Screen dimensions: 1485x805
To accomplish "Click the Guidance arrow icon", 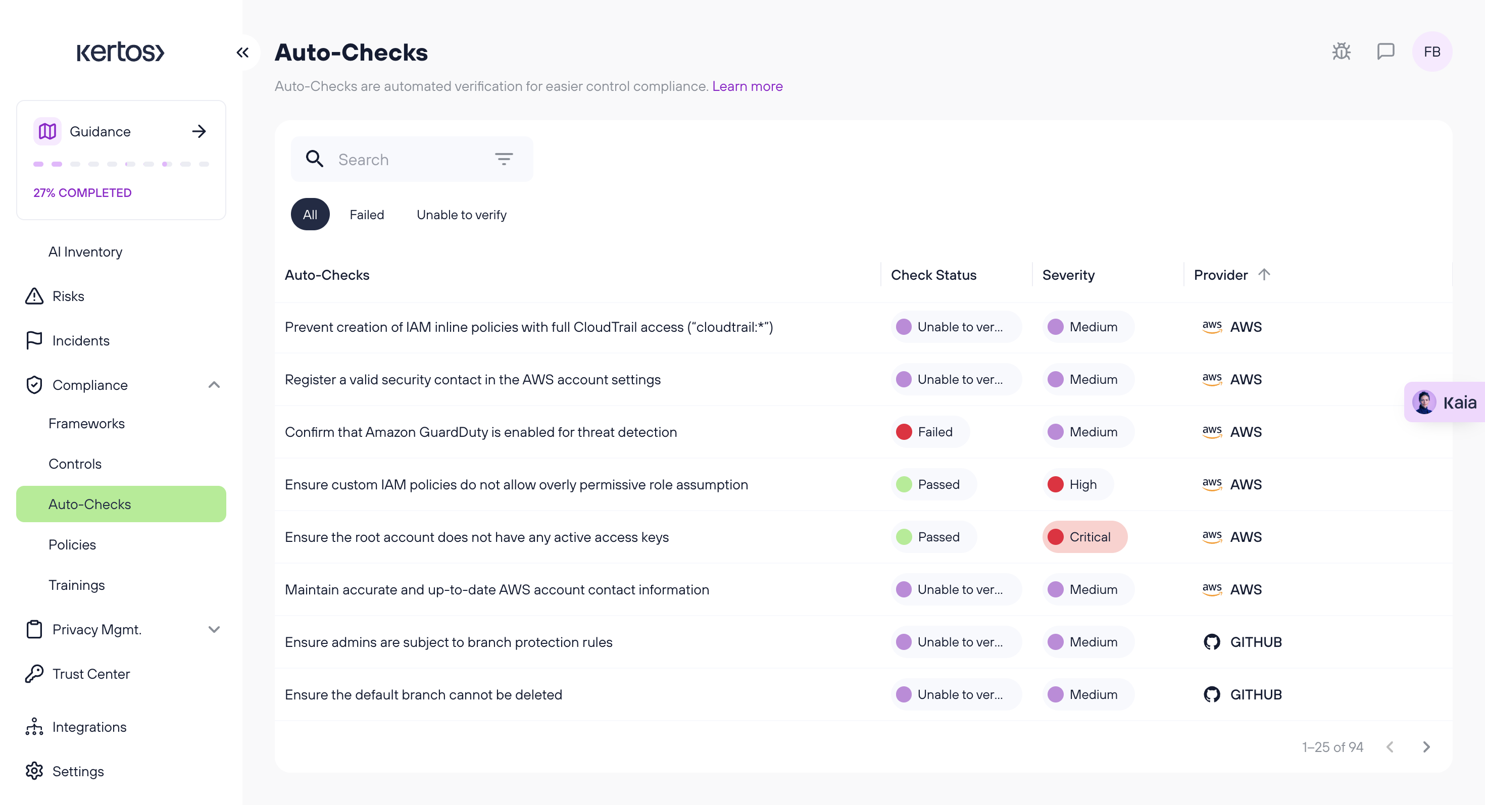I will (x=199, y=131).
